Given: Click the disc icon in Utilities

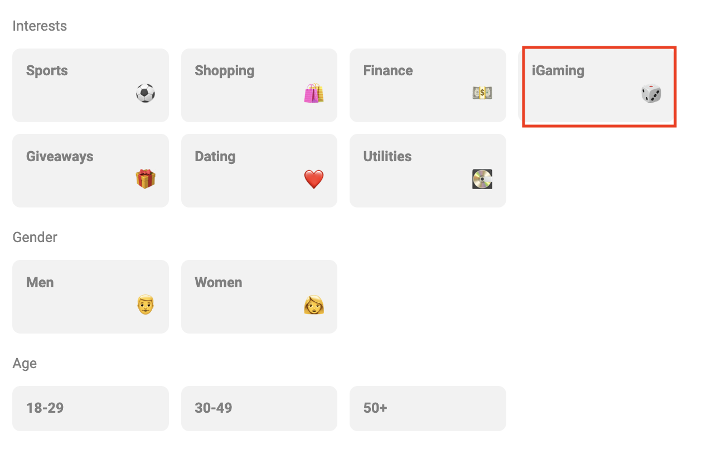Looking at the screenshot, I should [482, 179].
